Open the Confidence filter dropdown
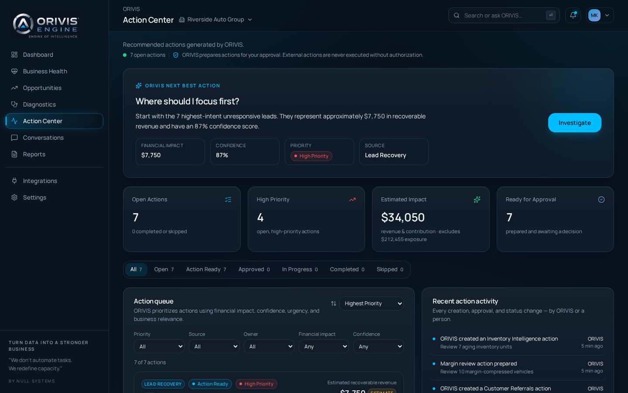Viewport: 628px width, 393px height. [379, 346]
